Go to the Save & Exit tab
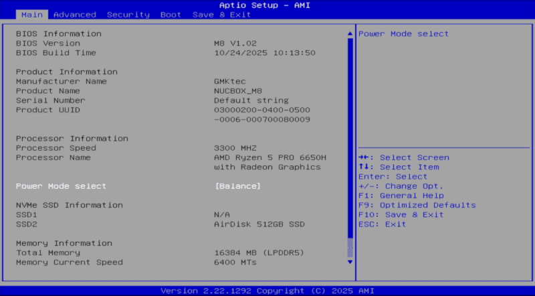This screenshot has width=535, height=296. (221, 15)
